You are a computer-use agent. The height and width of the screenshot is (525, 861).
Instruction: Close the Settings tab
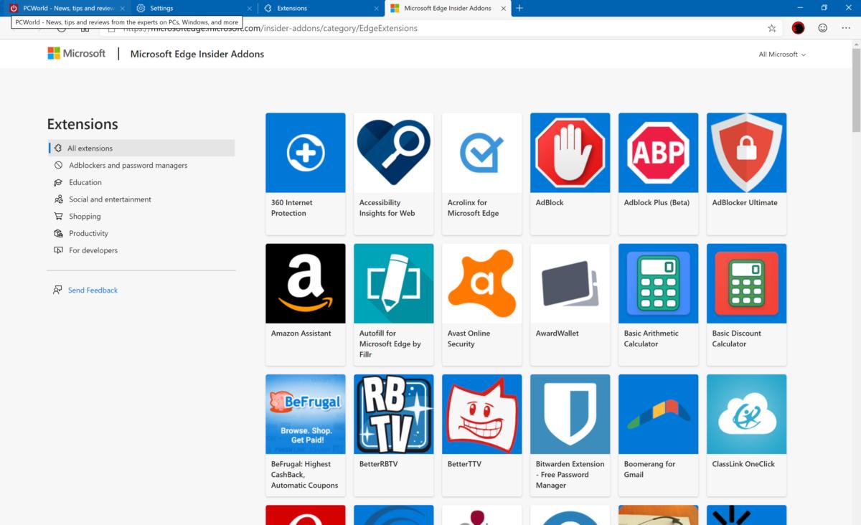pos(249,8)
